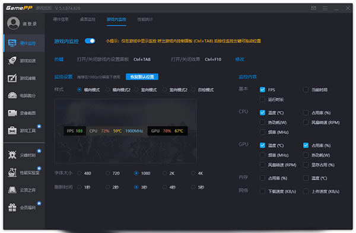Open the hamburger menu in title bar
This screenshot has width=356, height=233.
pyautogui.click(x=325, y=8)
